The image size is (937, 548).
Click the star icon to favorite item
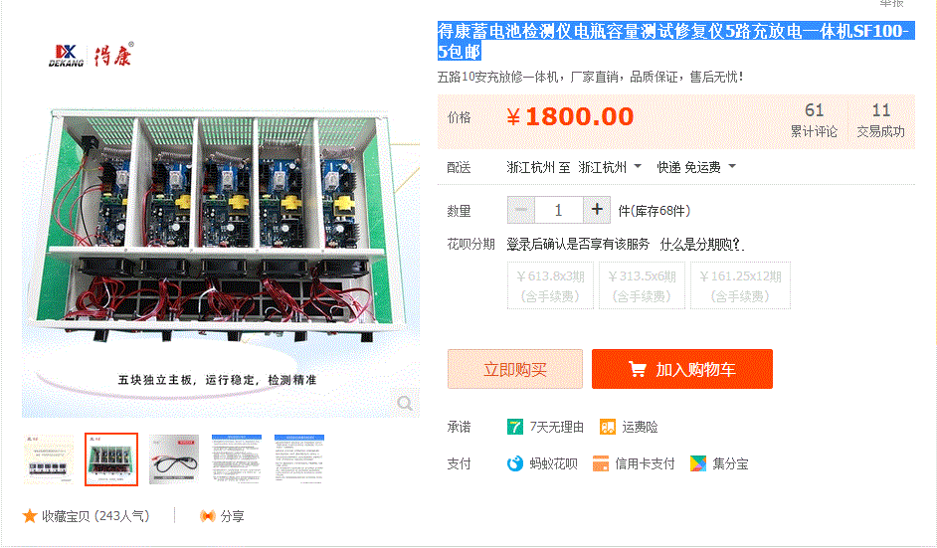pos(29,516)
